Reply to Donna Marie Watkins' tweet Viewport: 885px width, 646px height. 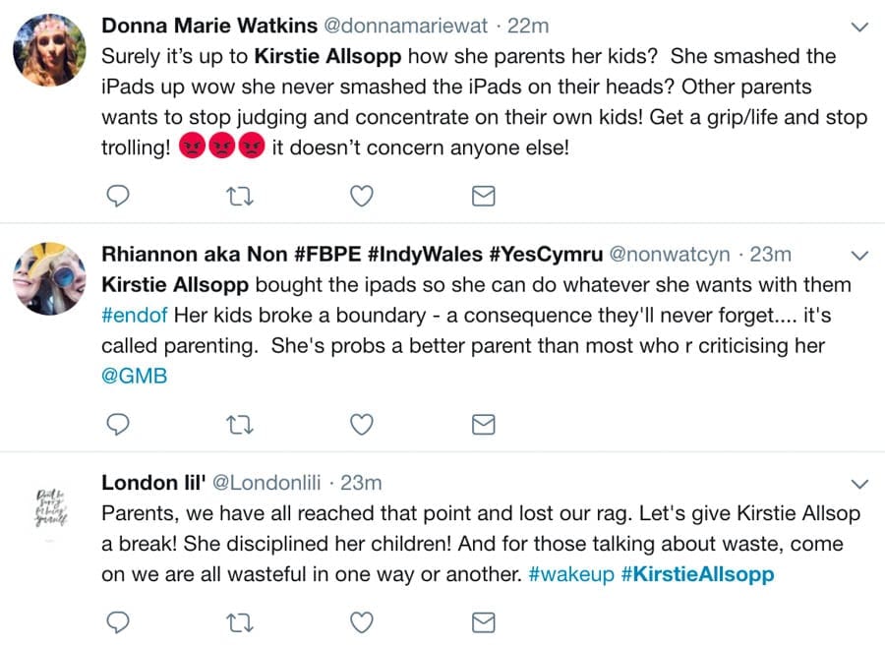click(118, 197)
